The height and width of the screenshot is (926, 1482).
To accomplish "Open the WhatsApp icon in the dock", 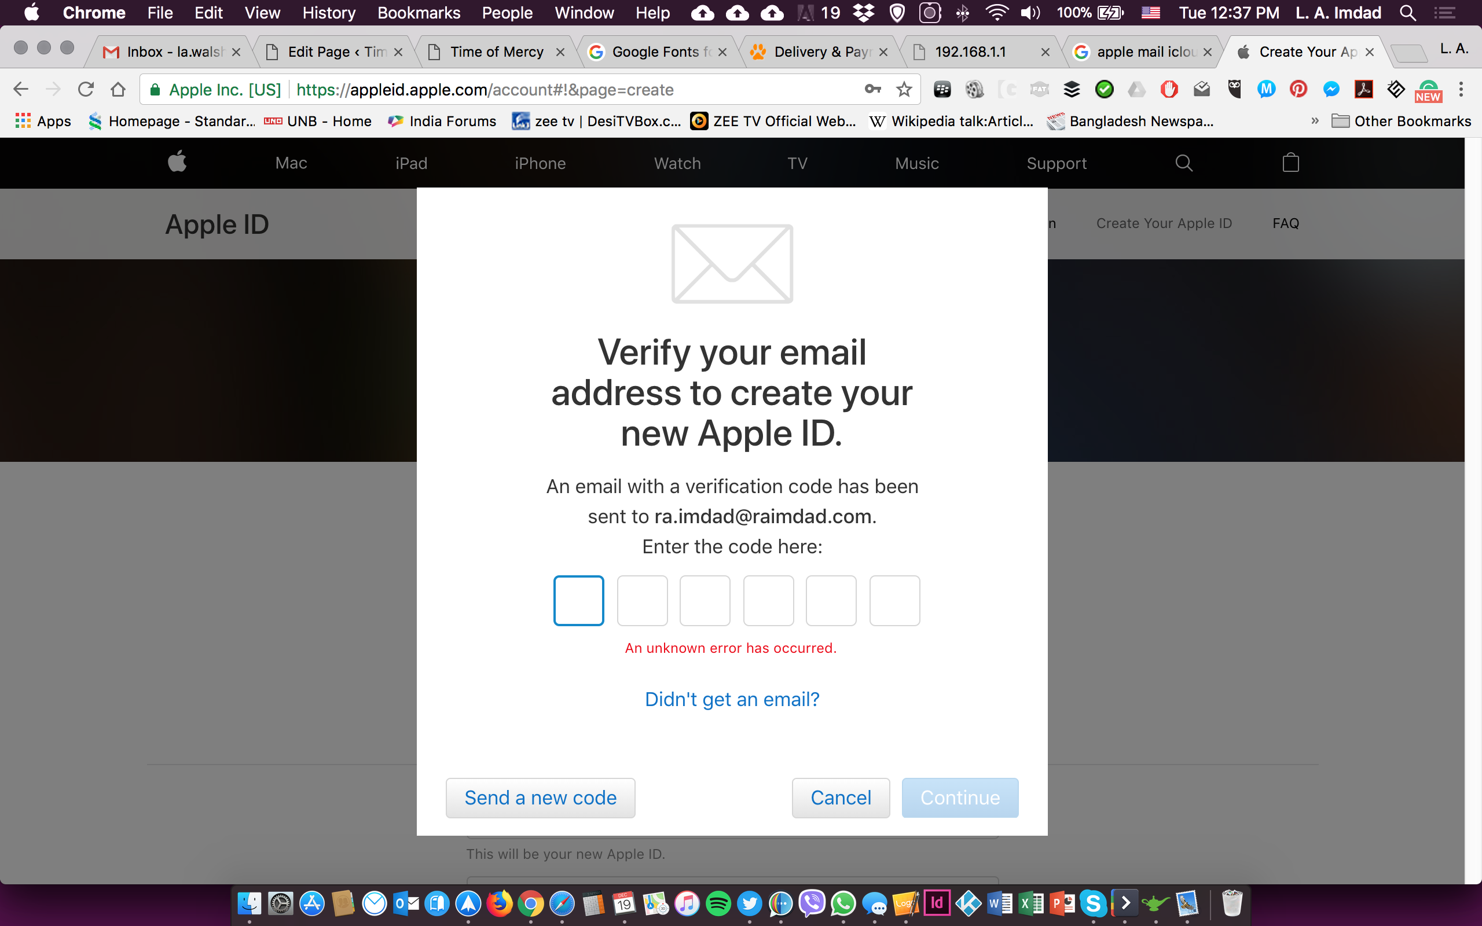I will 842,902.
